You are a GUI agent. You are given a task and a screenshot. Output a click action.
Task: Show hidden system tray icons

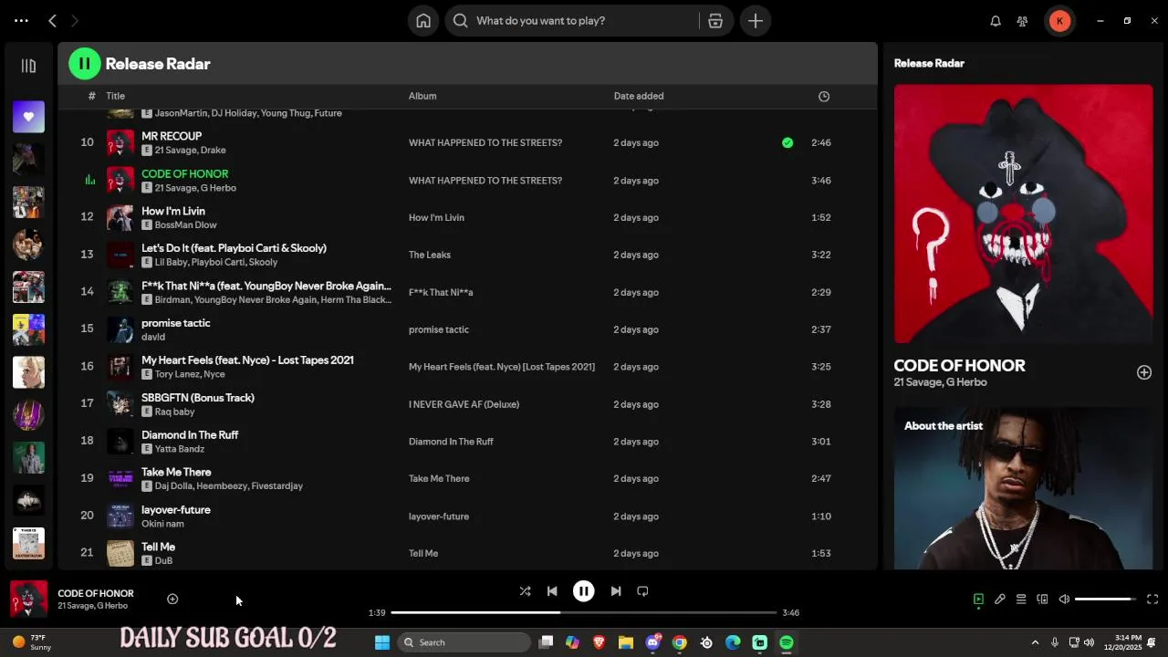point(1035,642)
